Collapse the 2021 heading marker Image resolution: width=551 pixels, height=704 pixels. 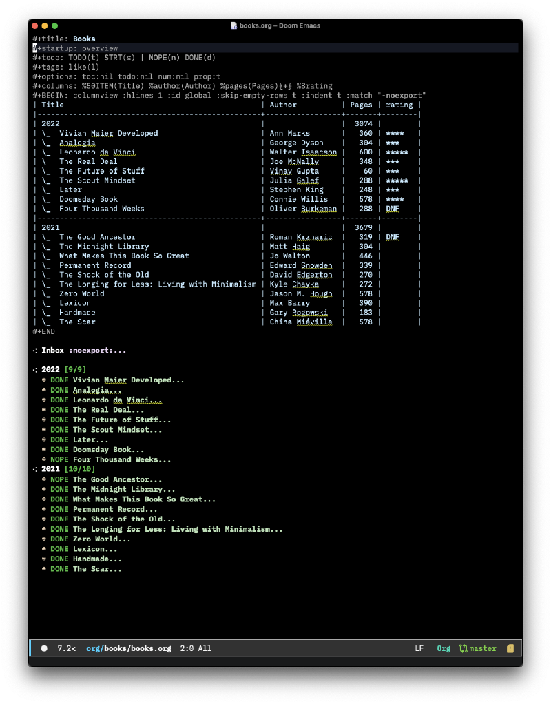[x=35, y=469]
